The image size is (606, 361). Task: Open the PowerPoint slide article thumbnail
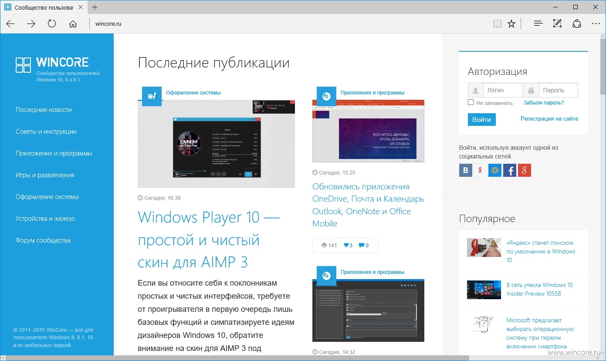pos(368,132)
